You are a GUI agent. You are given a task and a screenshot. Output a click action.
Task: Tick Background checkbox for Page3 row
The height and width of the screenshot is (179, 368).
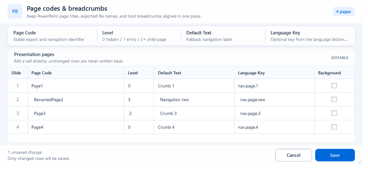click(334, 113)
